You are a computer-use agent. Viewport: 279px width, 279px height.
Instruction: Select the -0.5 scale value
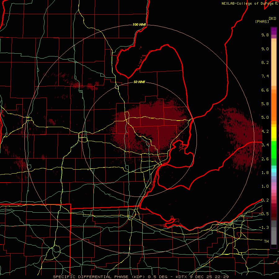coord(264,214)
